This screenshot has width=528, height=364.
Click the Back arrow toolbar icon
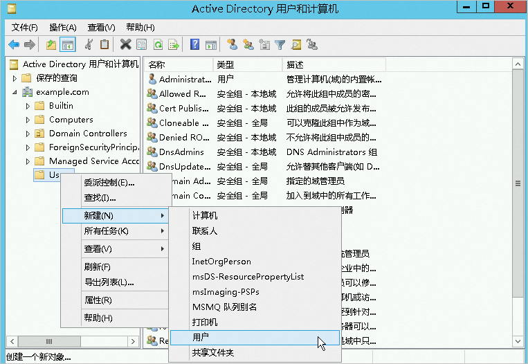[14, 44]
